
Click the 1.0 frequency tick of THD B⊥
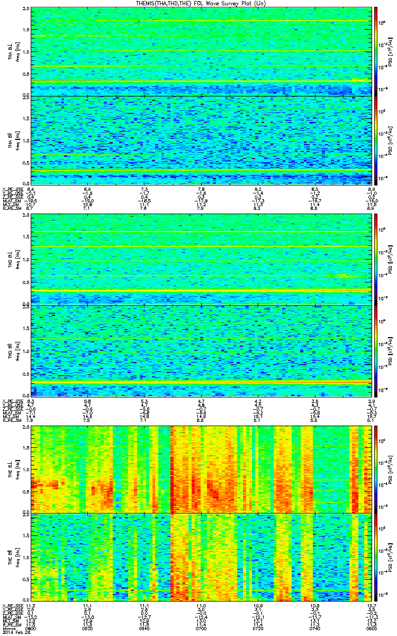(x=26, y=260)
